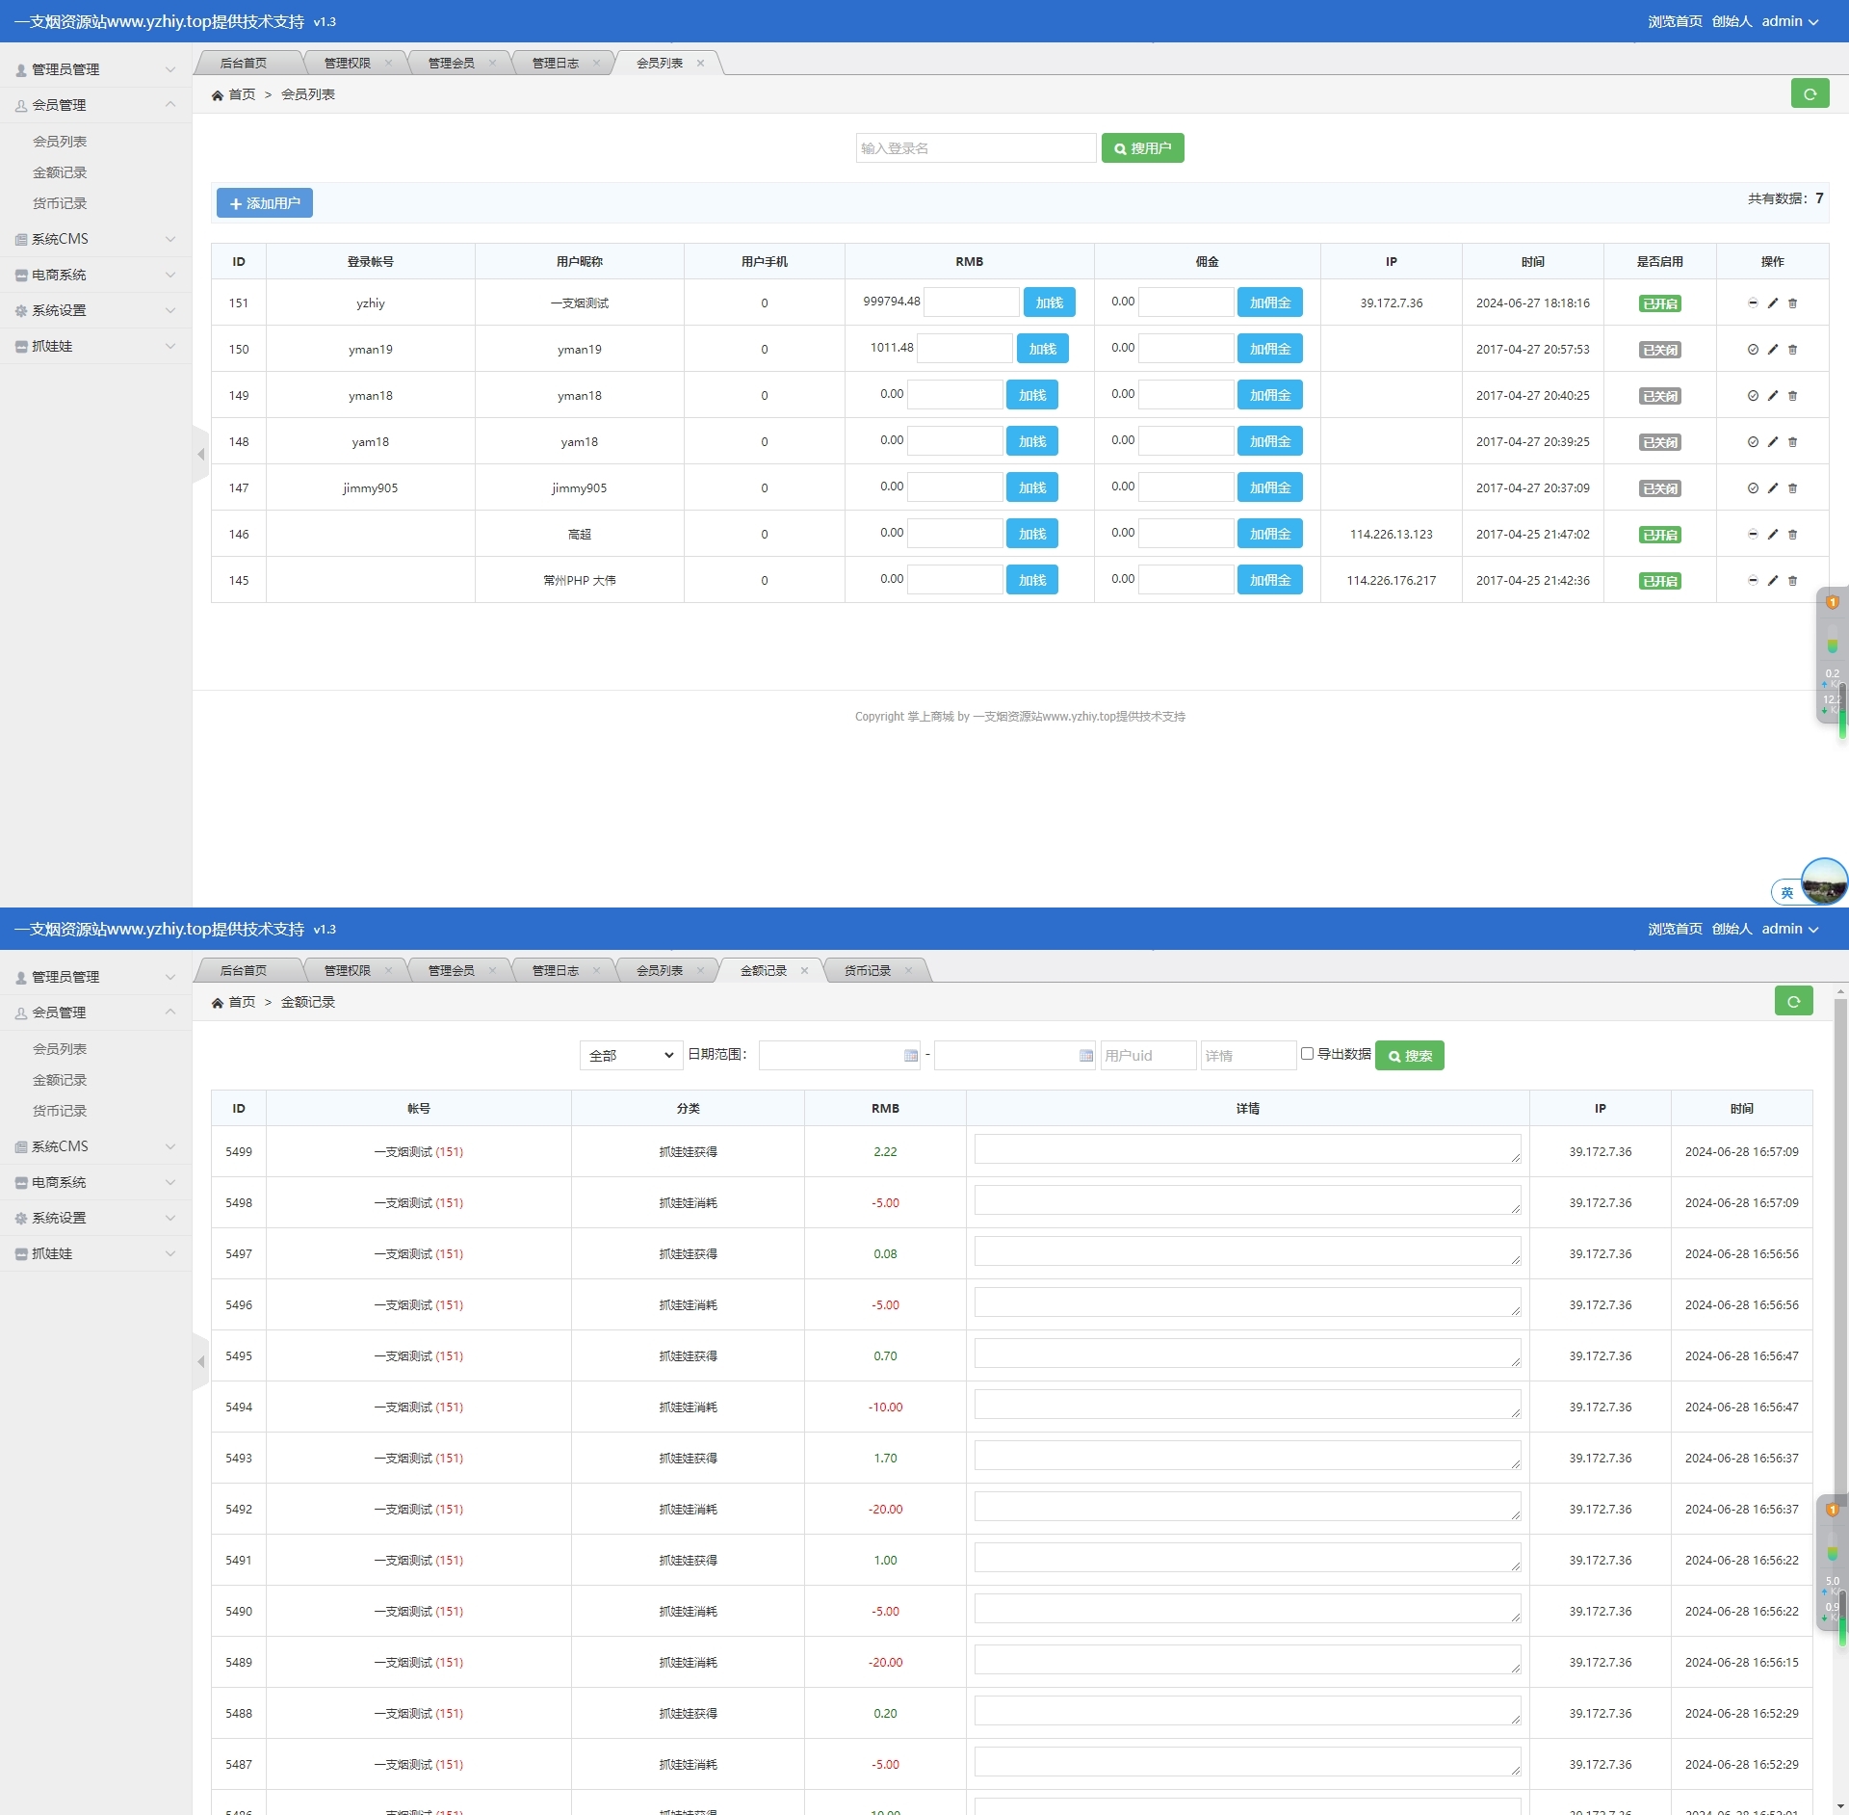The height and width of the screenshot is (1815, 1849).
Task: Click edit pencil icon for user jimmy905
Action: [1773, 487]
